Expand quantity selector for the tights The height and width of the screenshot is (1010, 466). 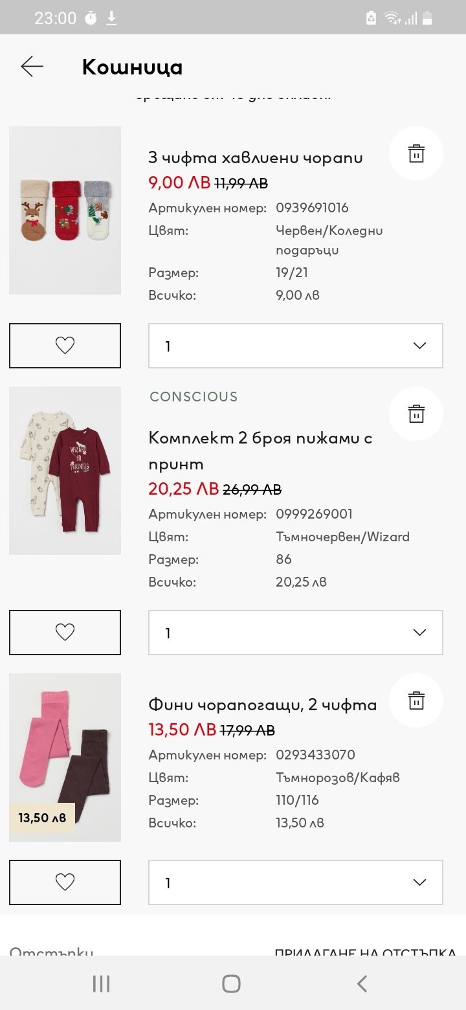(x=296, y=882)
